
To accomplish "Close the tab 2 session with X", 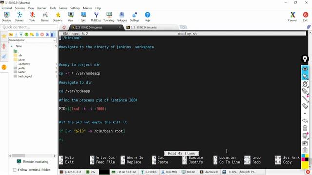I will click(120, 27).
